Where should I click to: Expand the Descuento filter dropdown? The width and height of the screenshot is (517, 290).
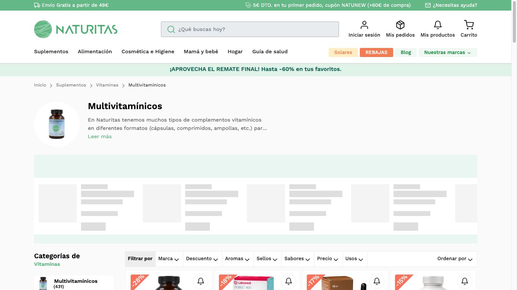click(x=202, y=259)
